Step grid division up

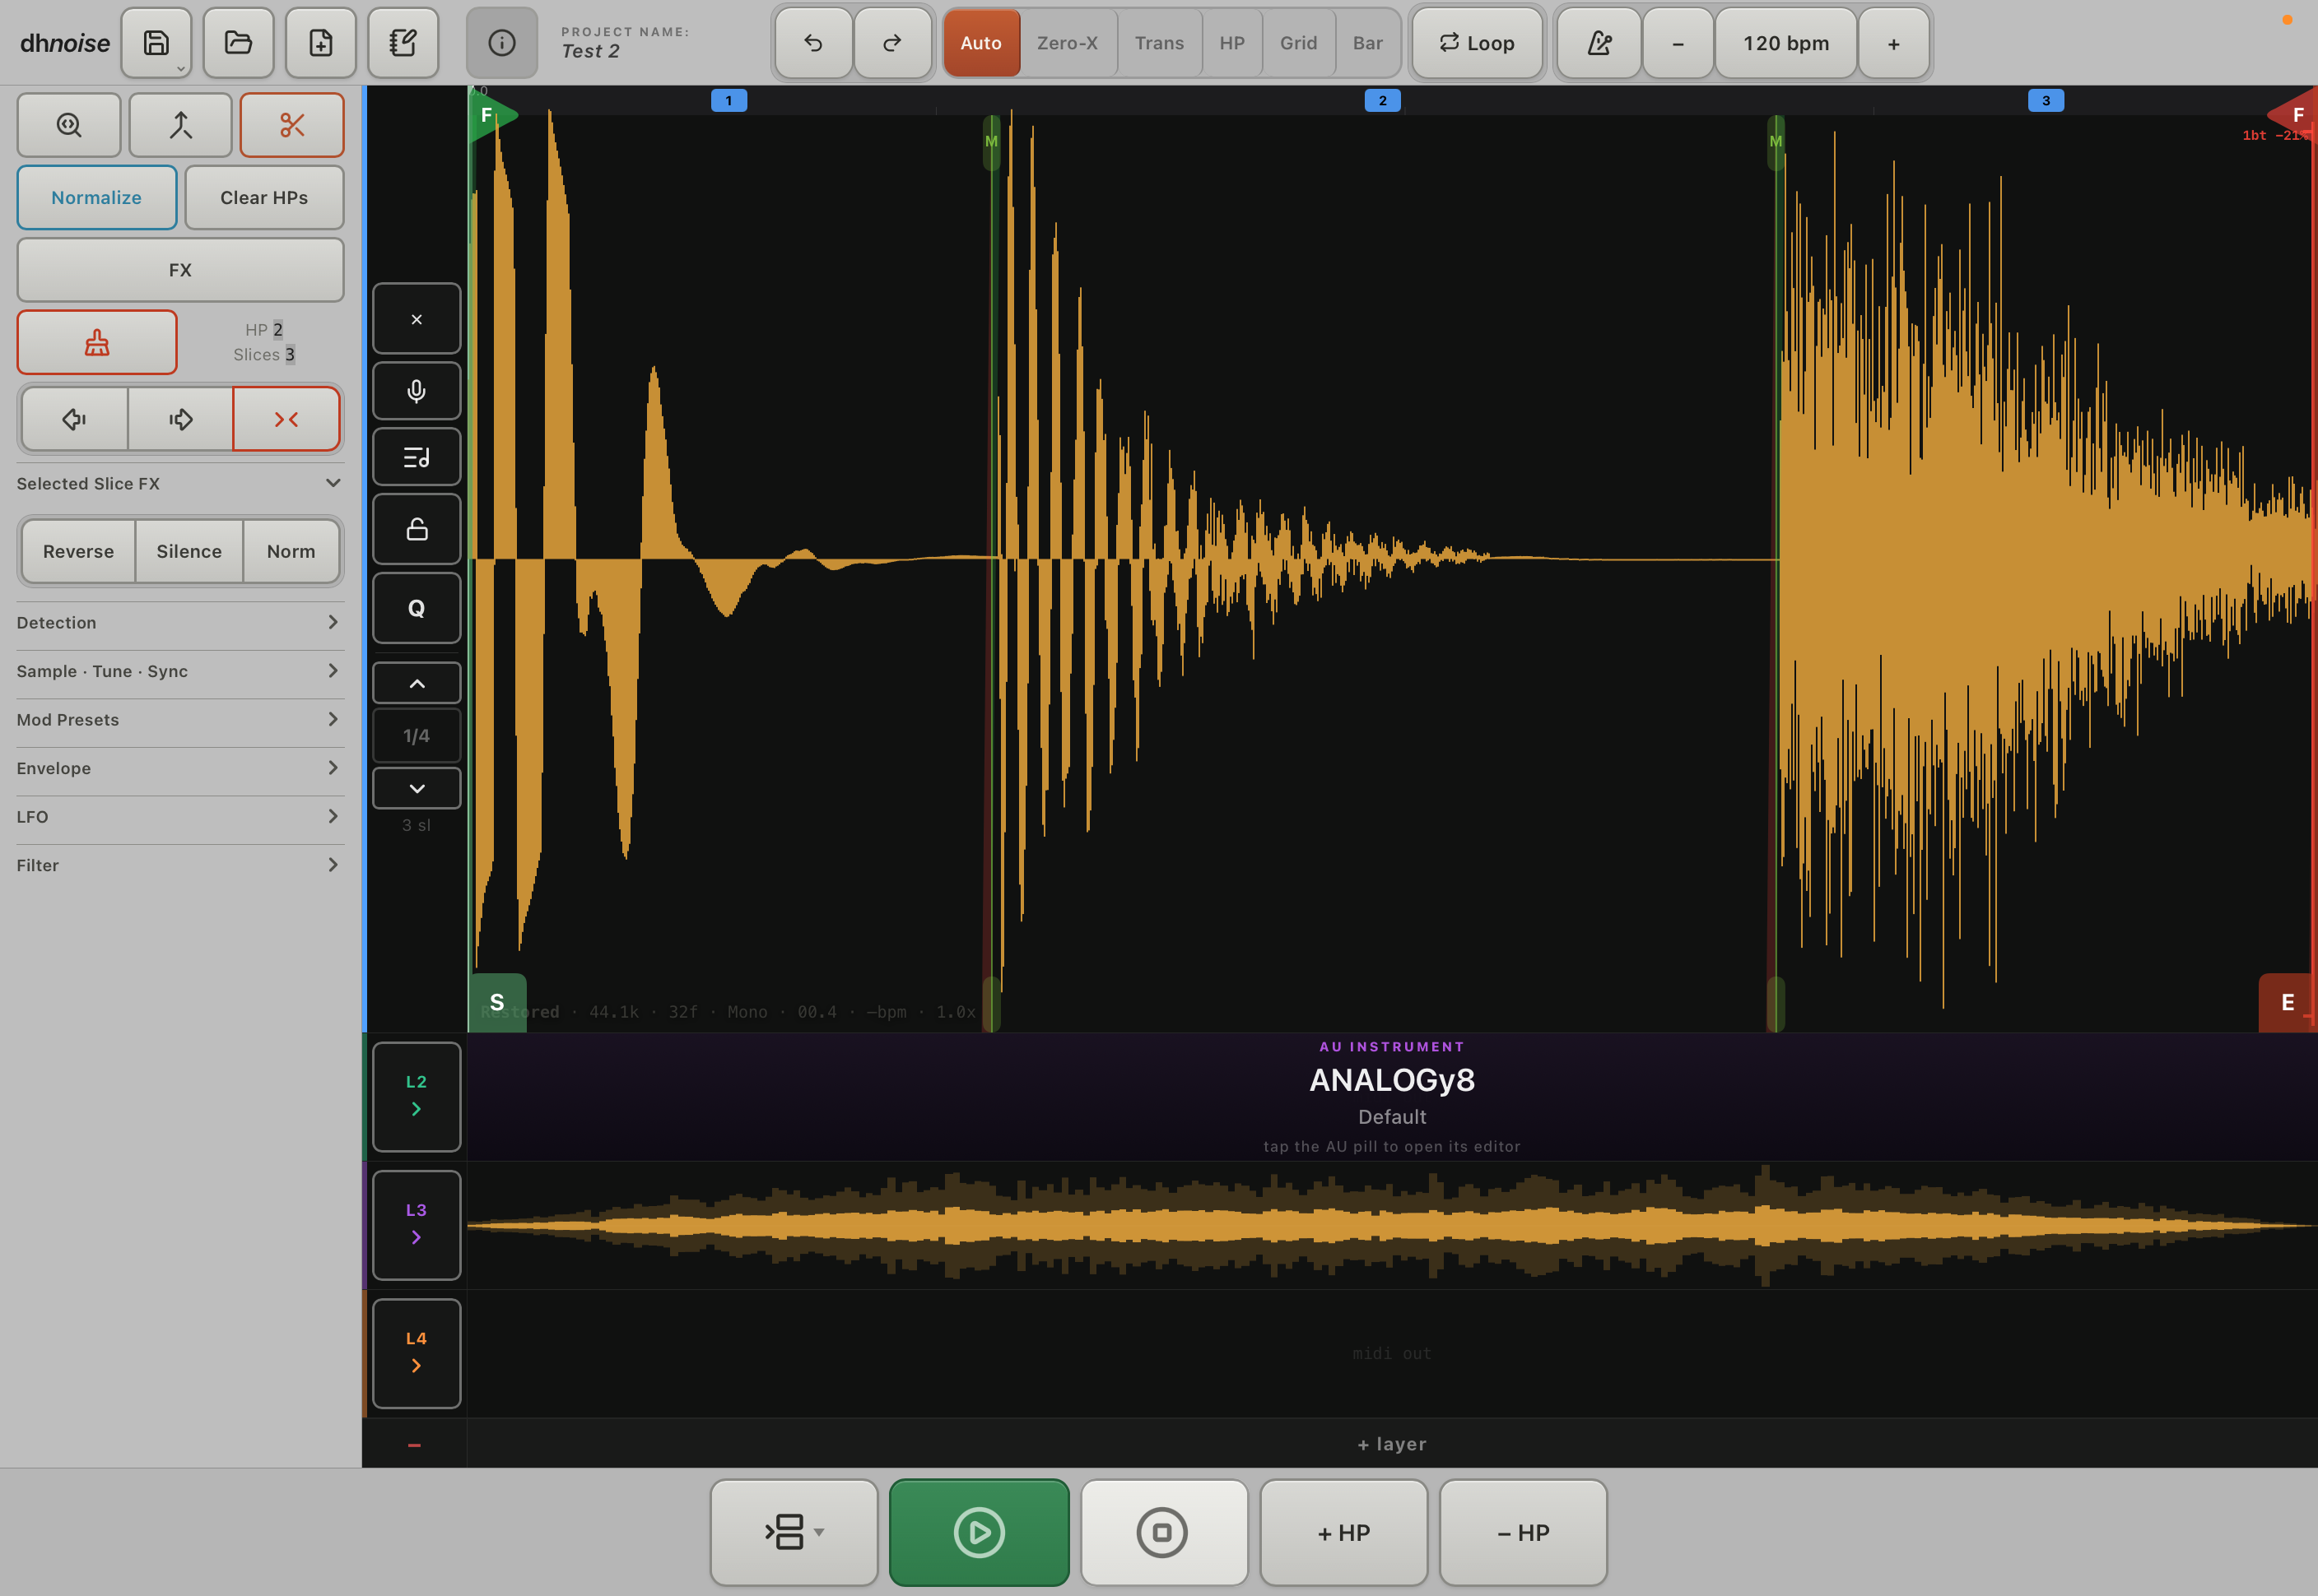coord(417,683)
